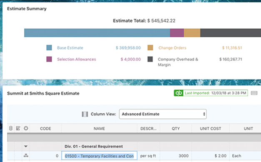Click the hierarchy icon on item row

pos(26,155)
